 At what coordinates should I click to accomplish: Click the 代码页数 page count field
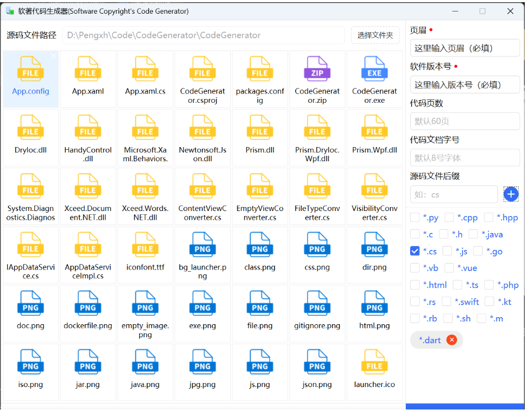click(x=465, y=121)
